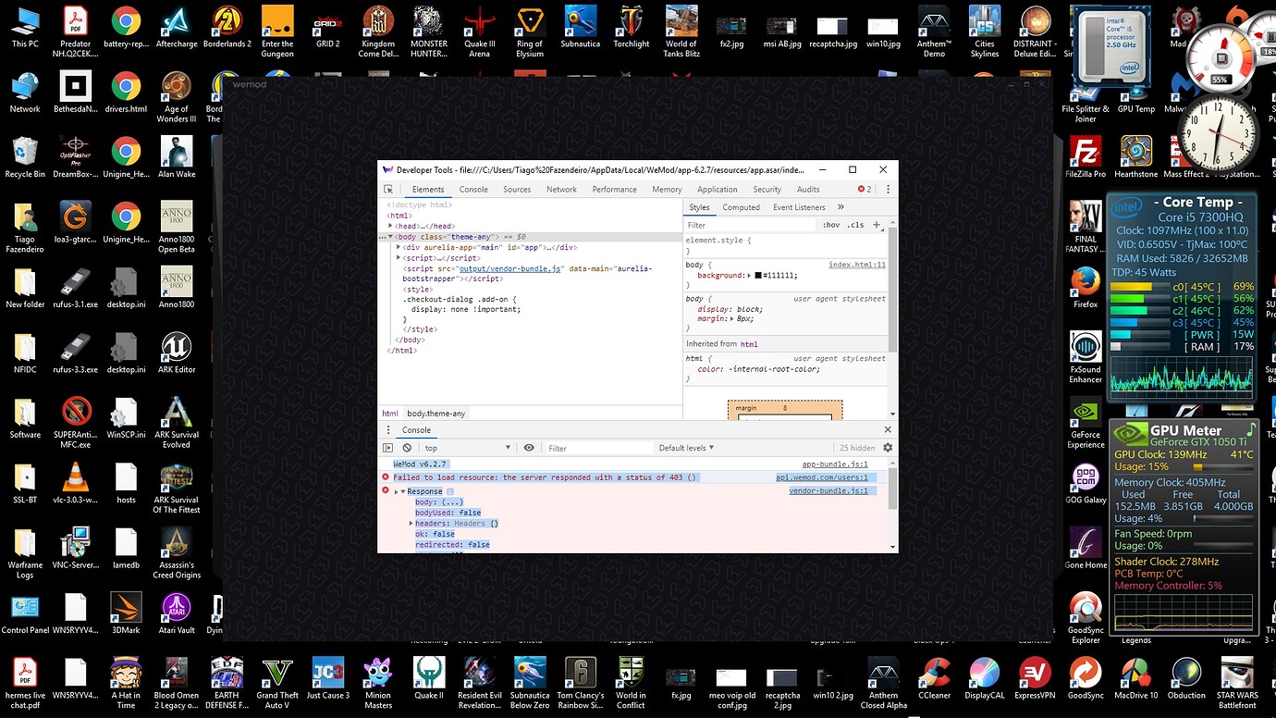Open the Memory tab
The image size is (1276, 718).
tap(667, 190)
